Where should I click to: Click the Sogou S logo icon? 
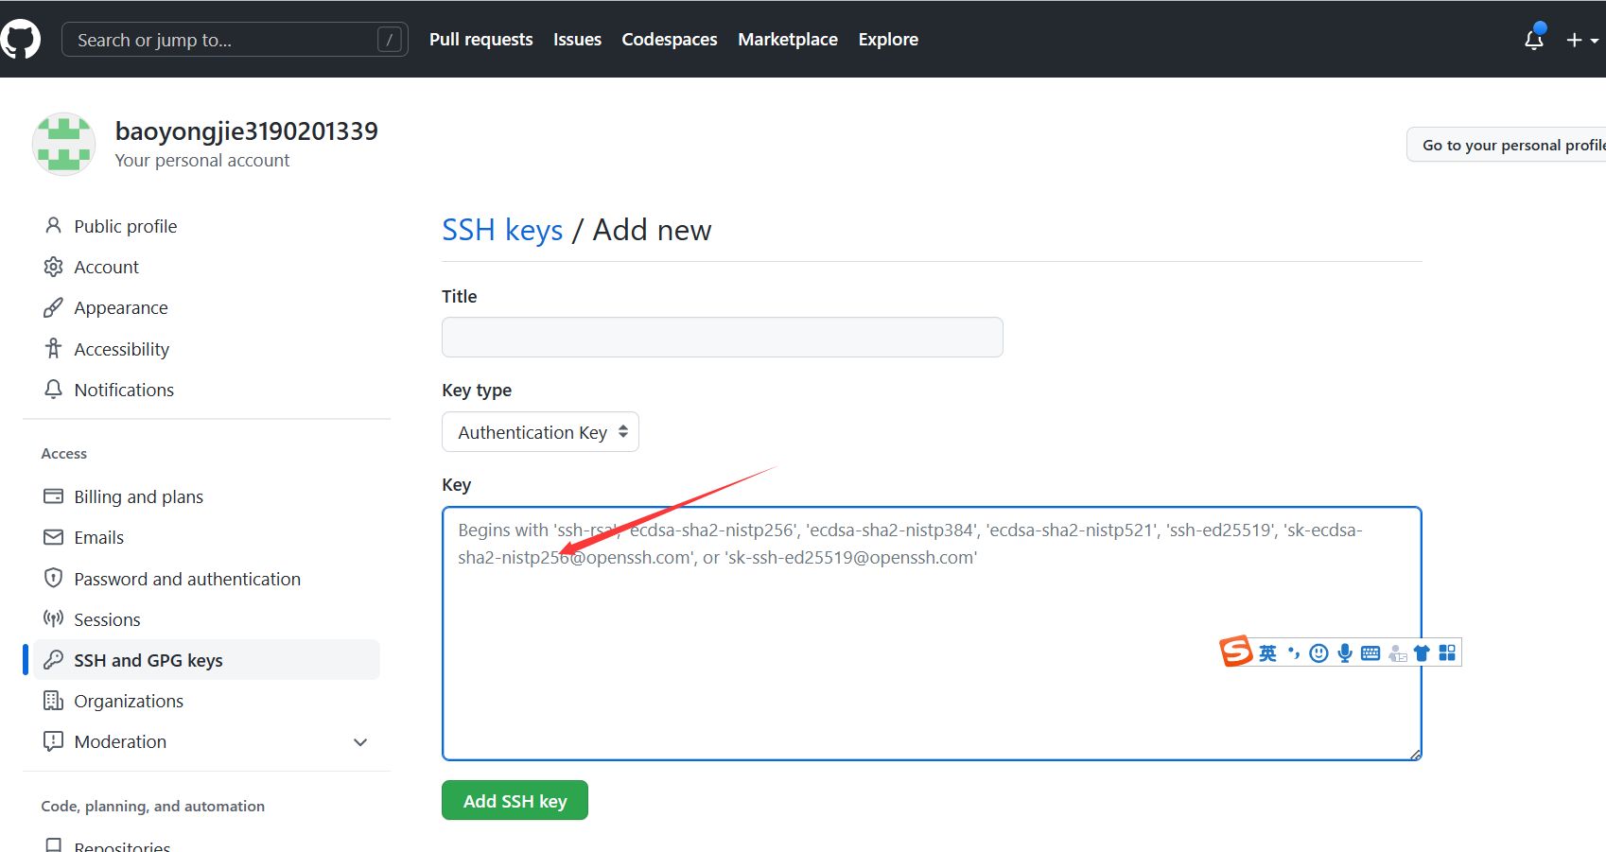pyautogui.click(x=1235, y=652)
